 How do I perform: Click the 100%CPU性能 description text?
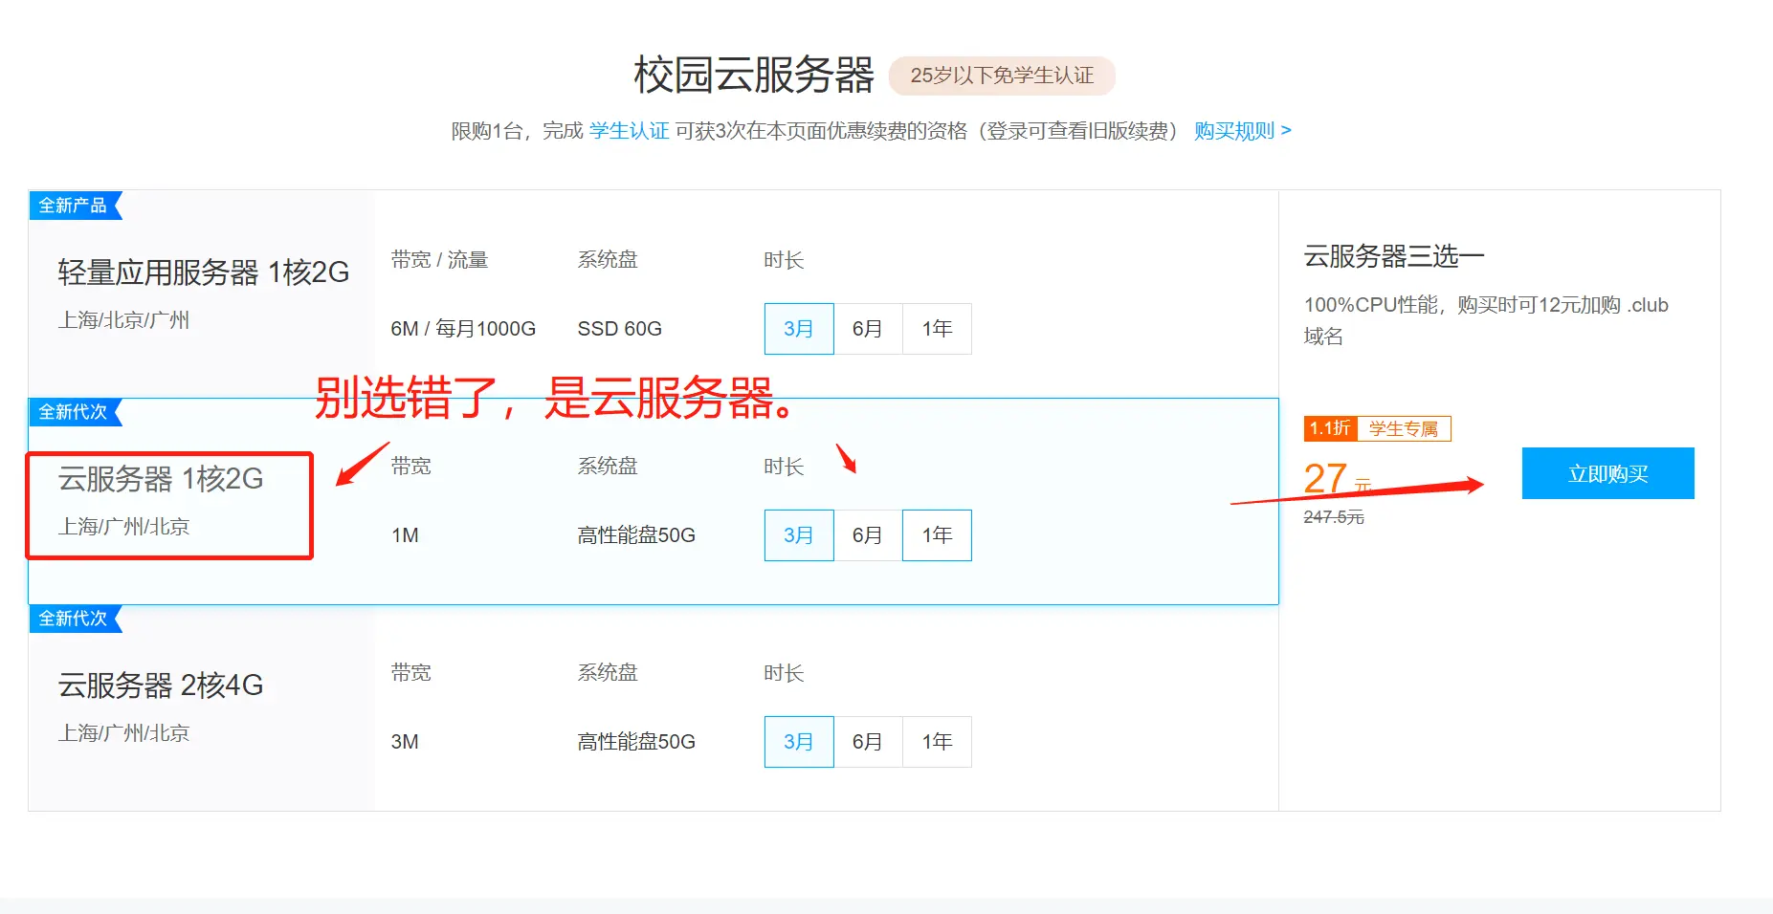pyautogui.click(x=1486, y=320)
